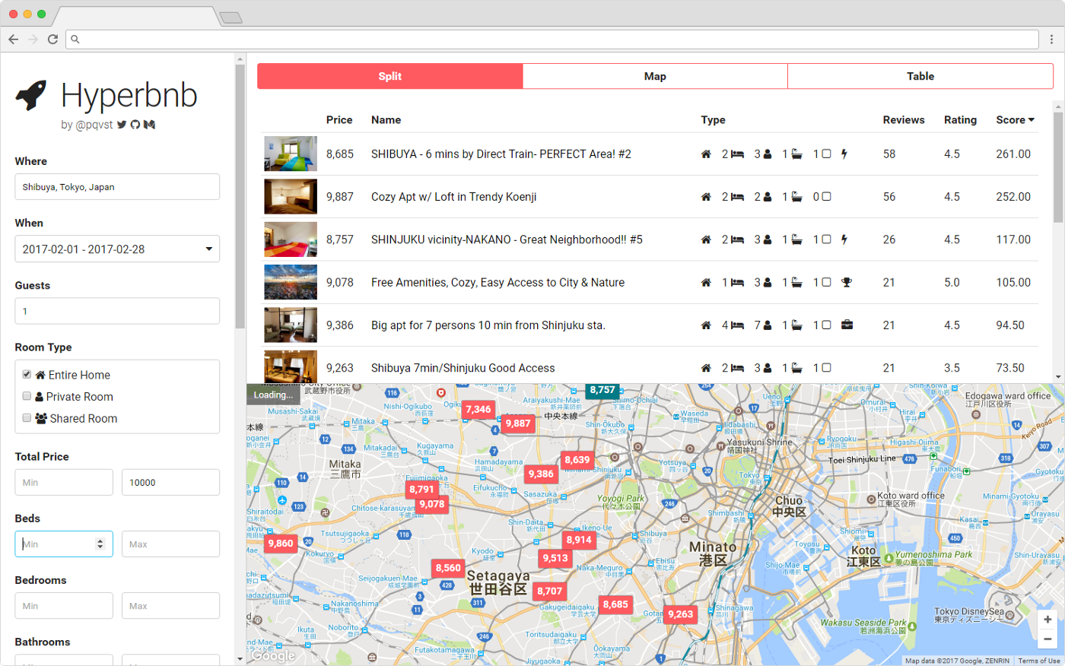Open the @pqvst author link

tap(94, 125)
